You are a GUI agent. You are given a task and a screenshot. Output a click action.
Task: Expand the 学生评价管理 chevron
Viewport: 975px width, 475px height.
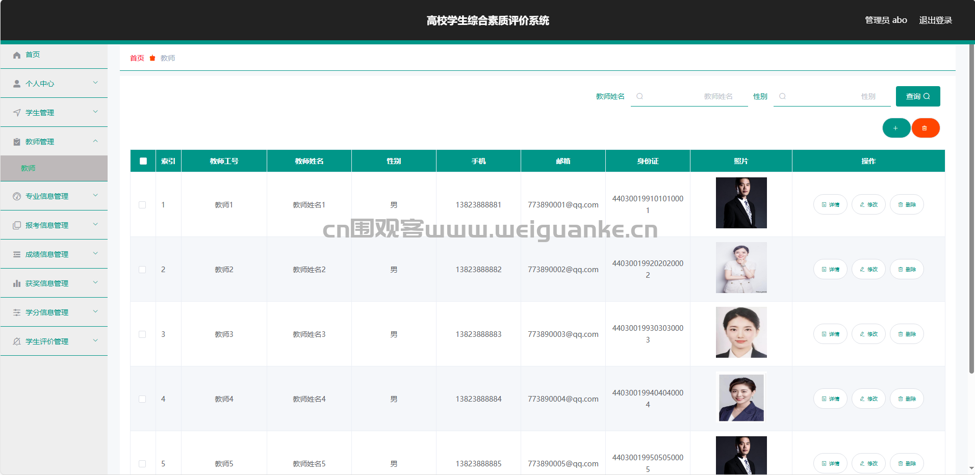95,340
